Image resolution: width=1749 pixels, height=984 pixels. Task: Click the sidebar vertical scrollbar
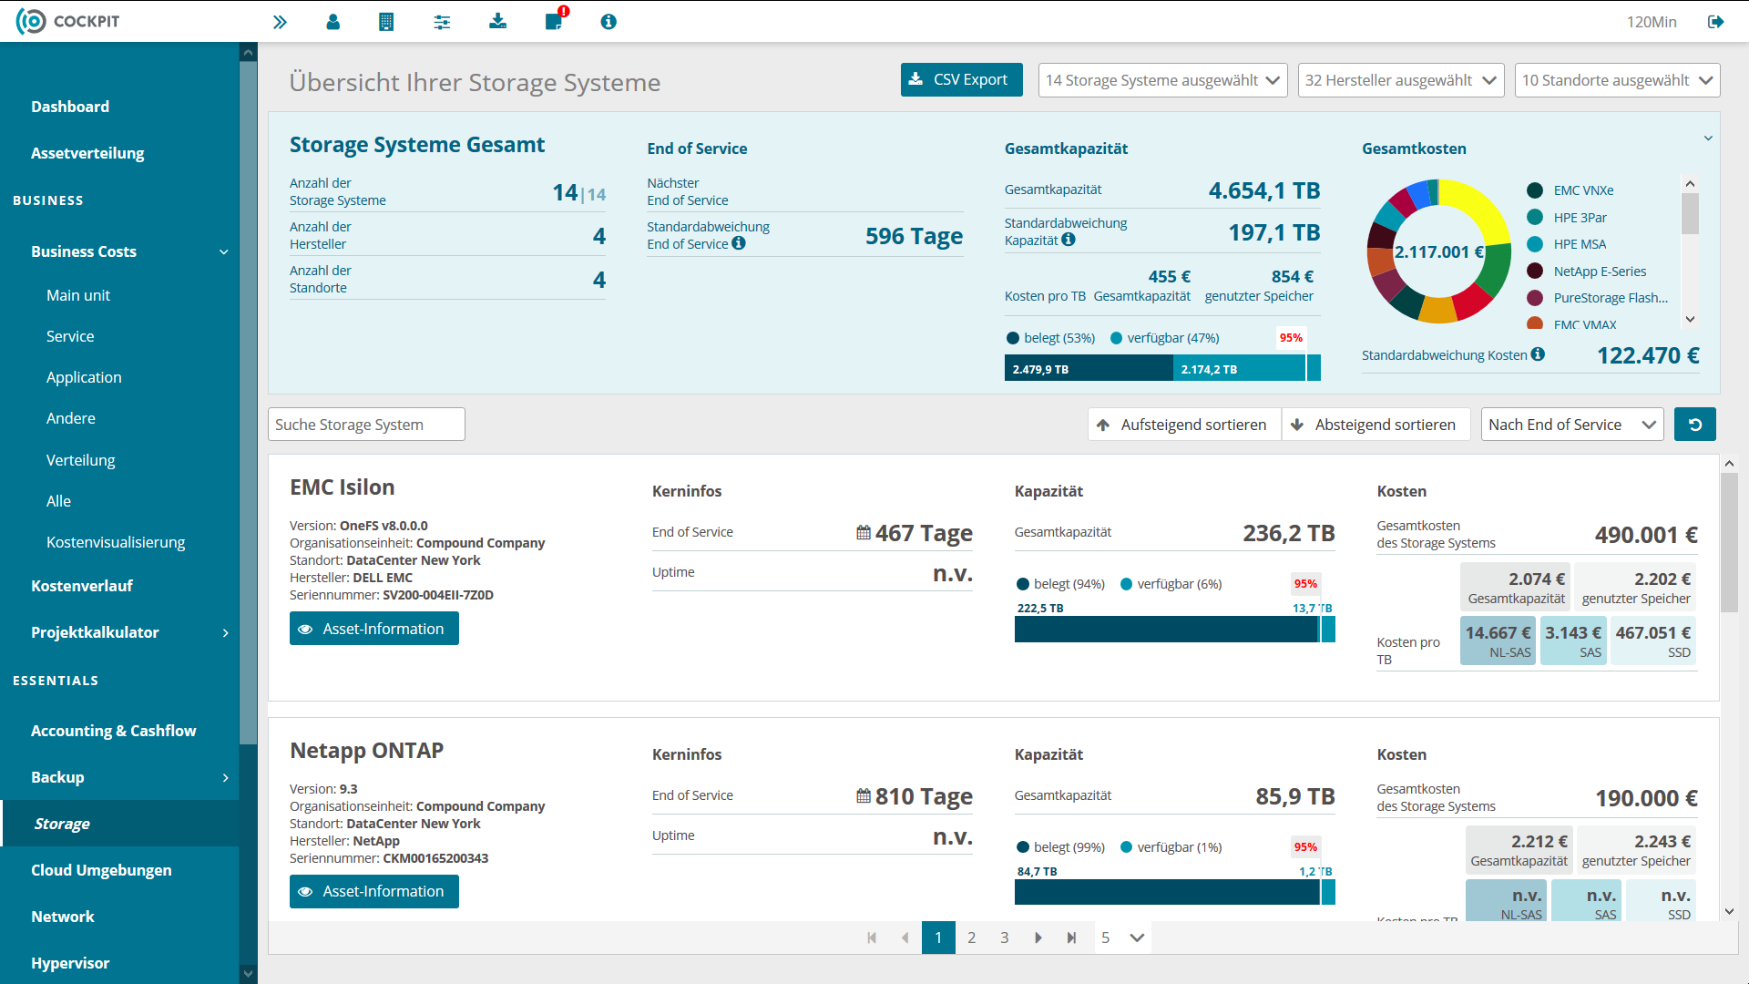248,401
